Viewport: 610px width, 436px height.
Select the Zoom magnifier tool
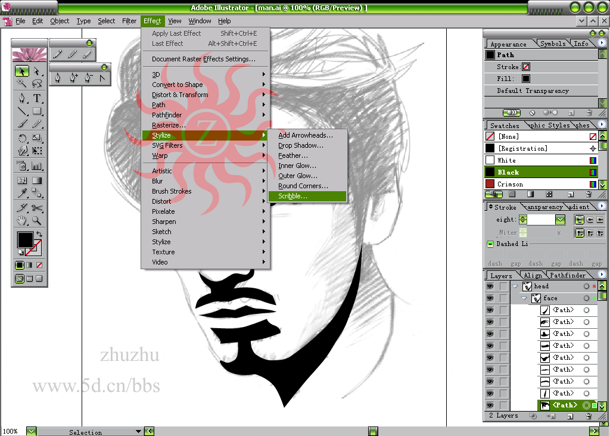[x=37, y=220]
